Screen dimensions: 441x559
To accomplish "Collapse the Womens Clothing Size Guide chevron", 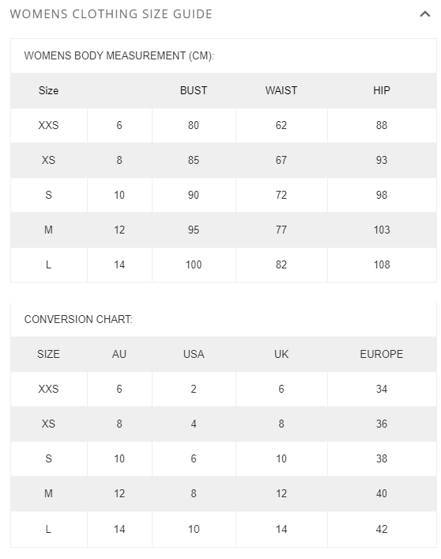I will 425,14.
